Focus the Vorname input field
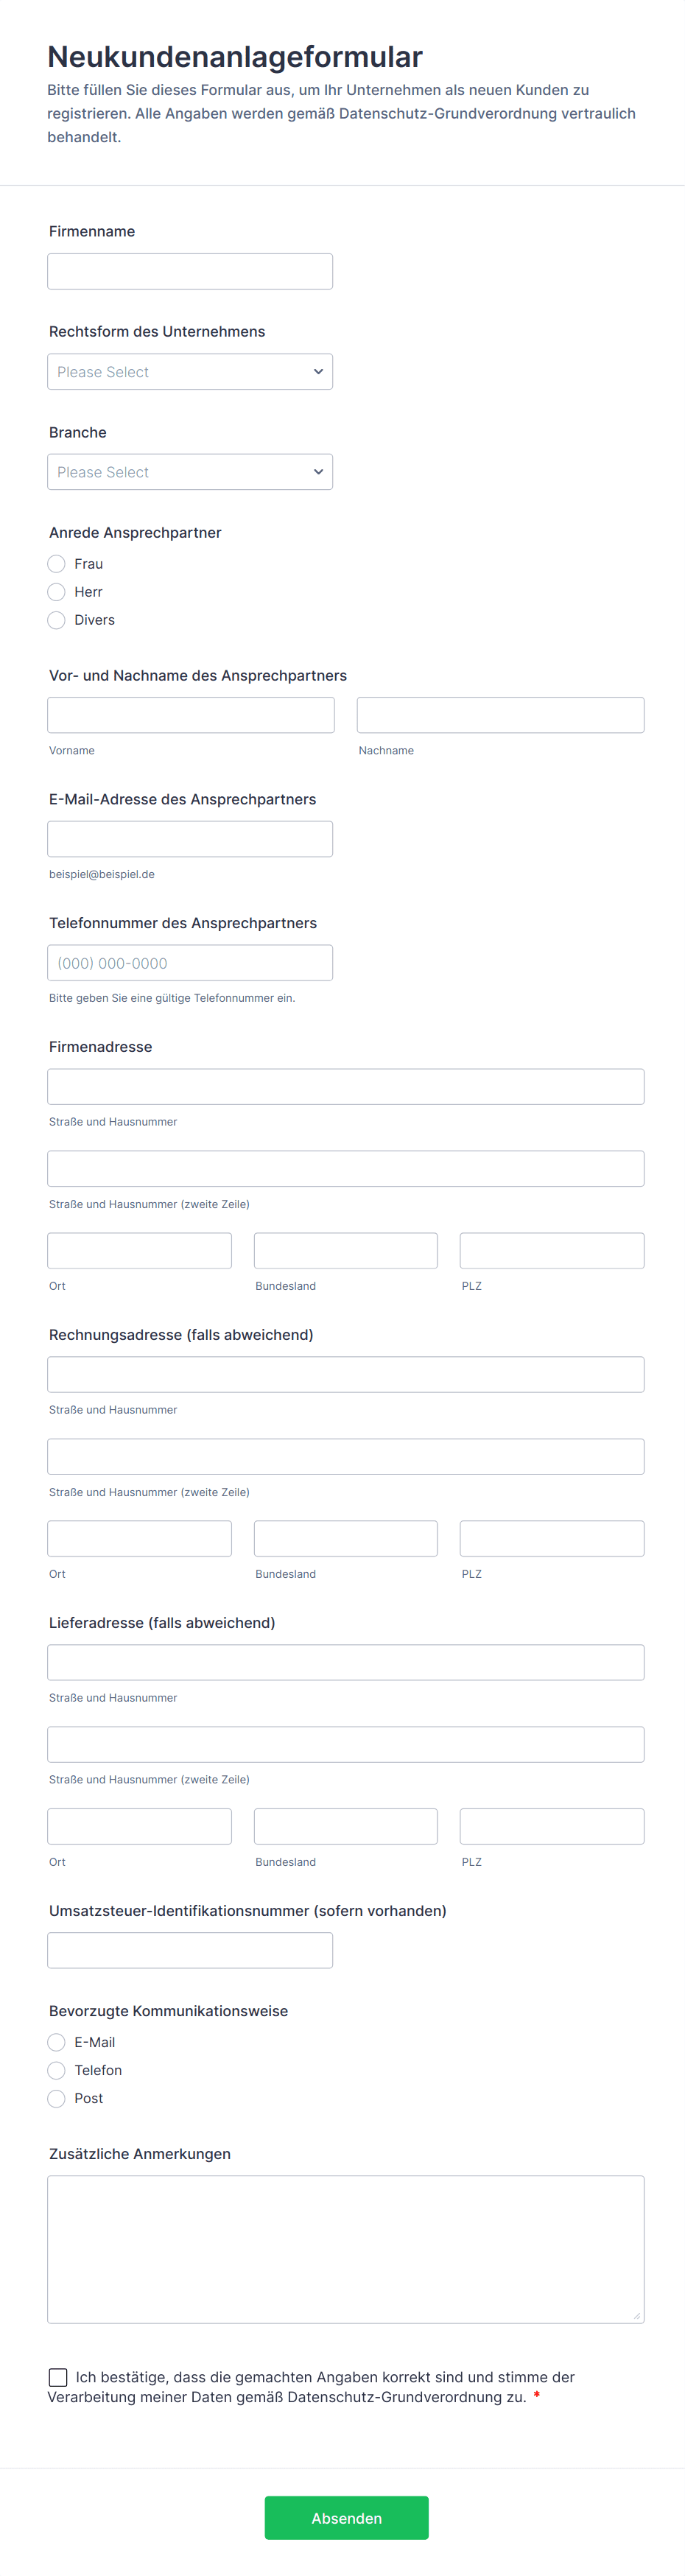 [190, 714]
